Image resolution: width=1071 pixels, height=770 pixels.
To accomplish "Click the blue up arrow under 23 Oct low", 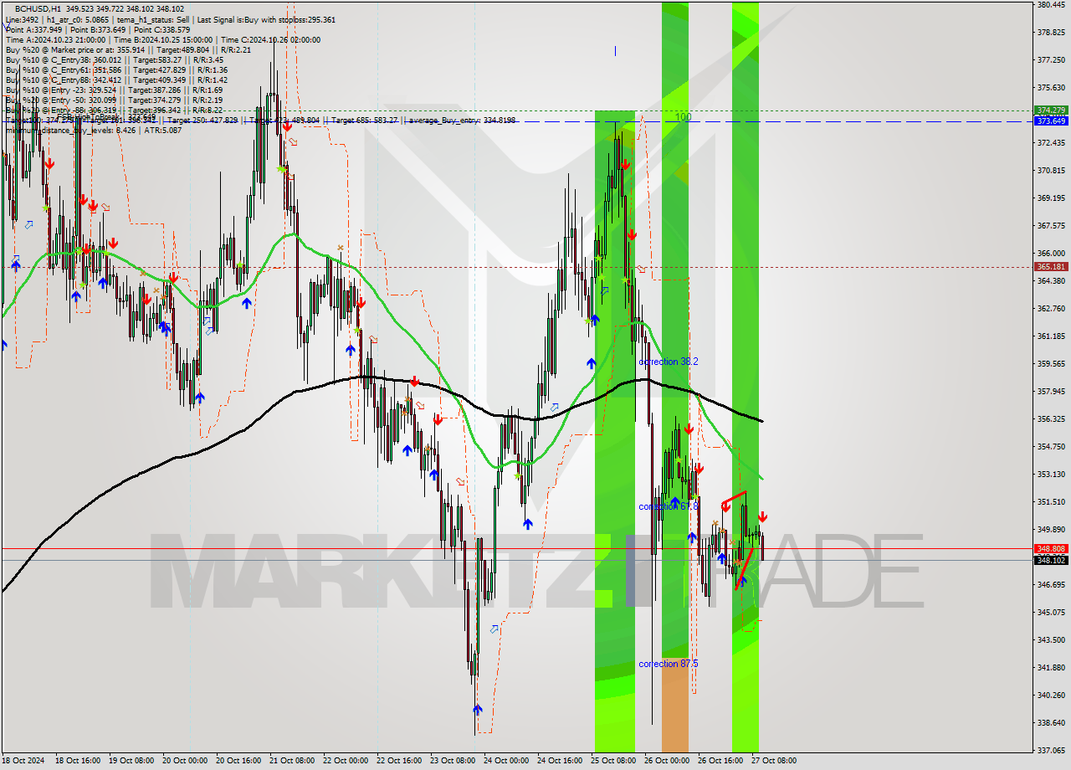I will (477, 710).
